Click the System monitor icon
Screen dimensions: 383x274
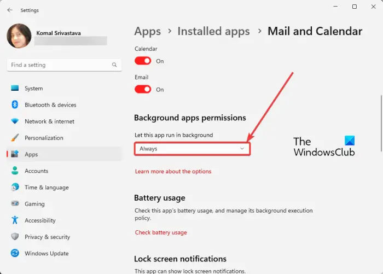pos(15,88)
